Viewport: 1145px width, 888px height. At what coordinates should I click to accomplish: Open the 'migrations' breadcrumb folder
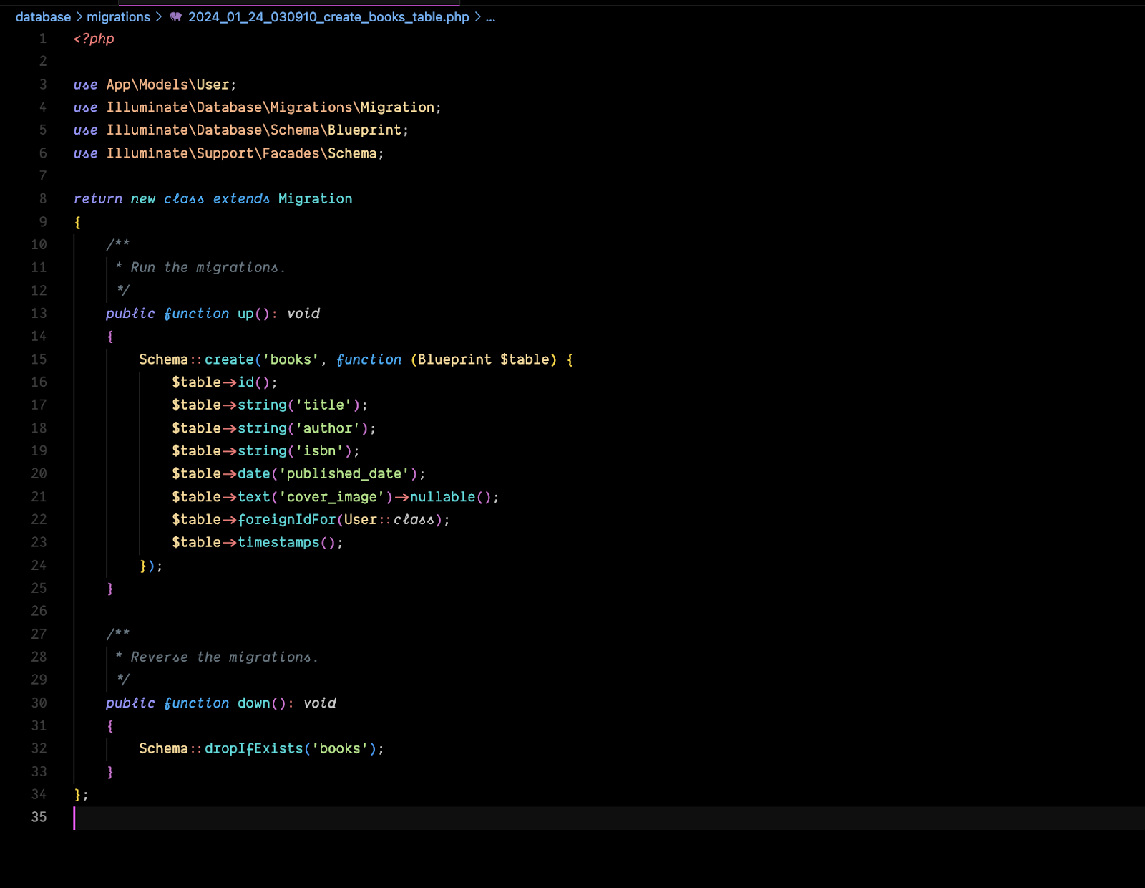[x=119, y=17]
